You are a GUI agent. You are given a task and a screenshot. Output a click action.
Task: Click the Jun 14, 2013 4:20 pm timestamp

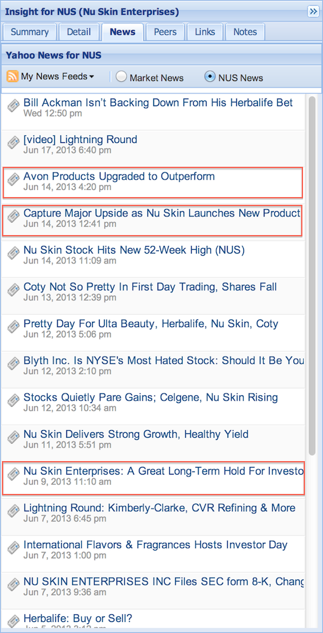(x=68, y=187)
